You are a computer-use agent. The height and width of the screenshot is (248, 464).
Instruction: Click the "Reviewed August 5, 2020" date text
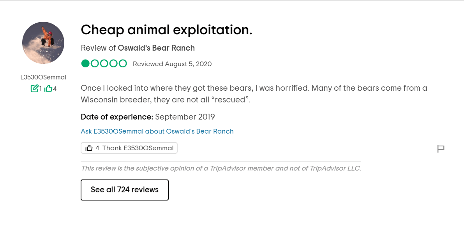click(172, 64)
